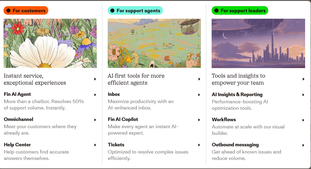Select the teal For support agents tag
Viewport: 311px width, 169px height.
pos(135,10)
